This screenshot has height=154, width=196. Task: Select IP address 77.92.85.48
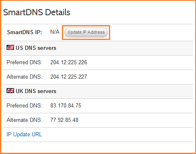(64, 120)
